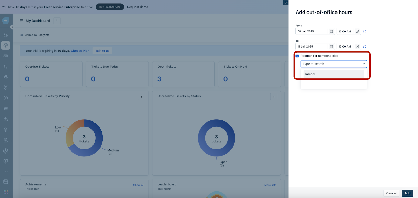Viewport: 418px width, 198px height.
Task: Open the book Solutions icon in sidebar
Action: (x=5, y=161)
